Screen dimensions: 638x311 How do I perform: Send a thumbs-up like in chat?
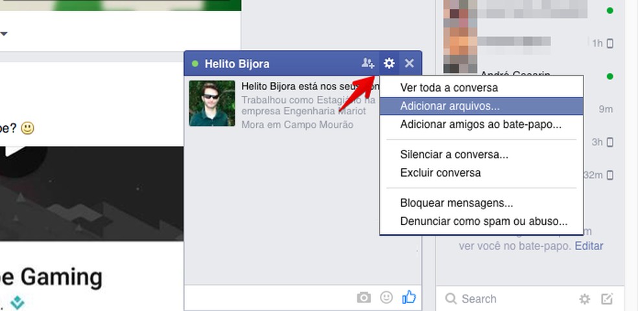click(x=409, y=297)
